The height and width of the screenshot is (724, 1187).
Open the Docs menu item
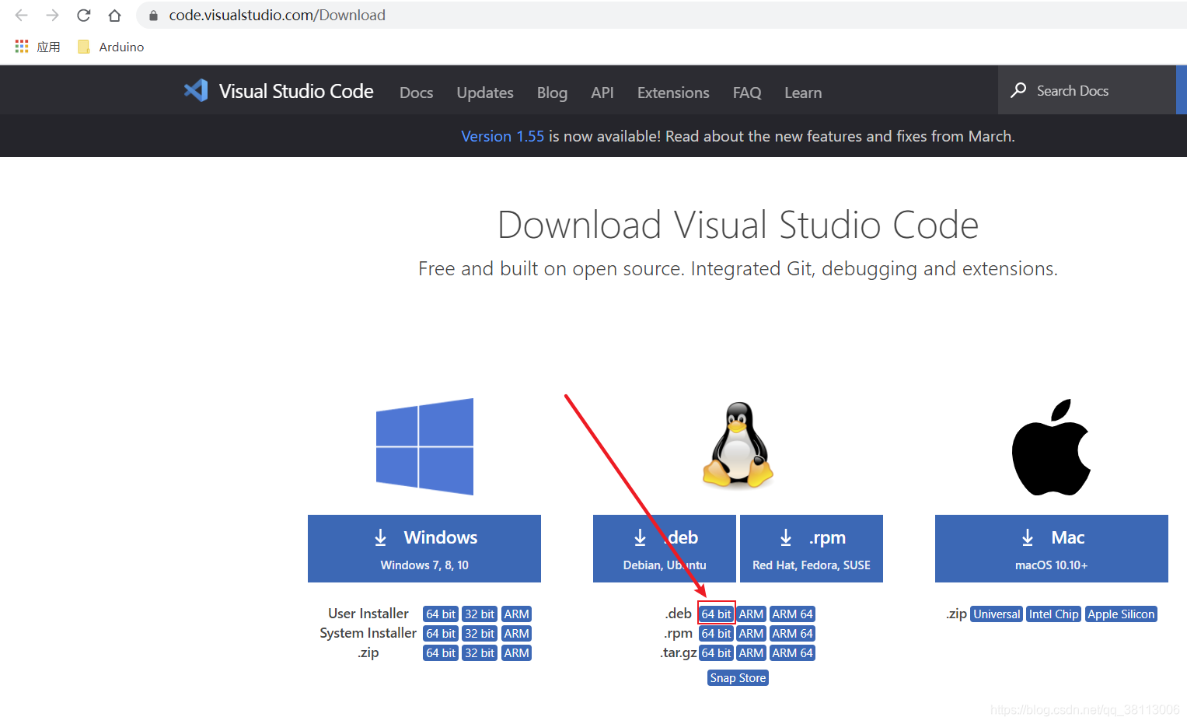pyautogui.click(x=416, y=93)
